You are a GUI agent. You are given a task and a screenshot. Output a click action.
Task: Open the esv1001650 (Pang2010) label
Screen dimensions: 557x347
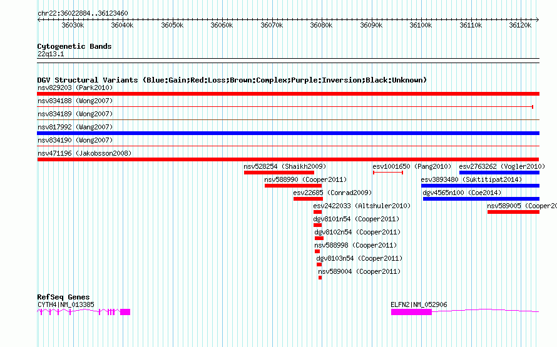tap(412, 166)
